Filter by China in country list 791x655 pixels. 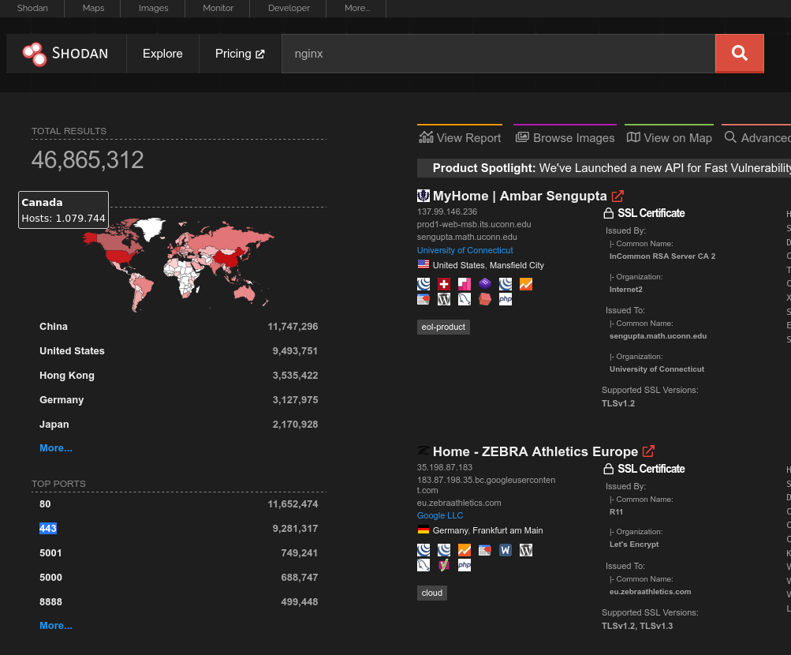(54, 327)
